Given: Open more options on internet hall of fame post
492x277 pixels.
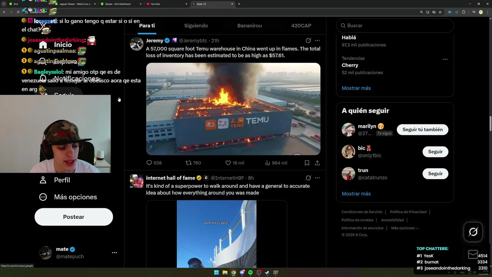Looking at the screenshot, I should click(317, 178).
